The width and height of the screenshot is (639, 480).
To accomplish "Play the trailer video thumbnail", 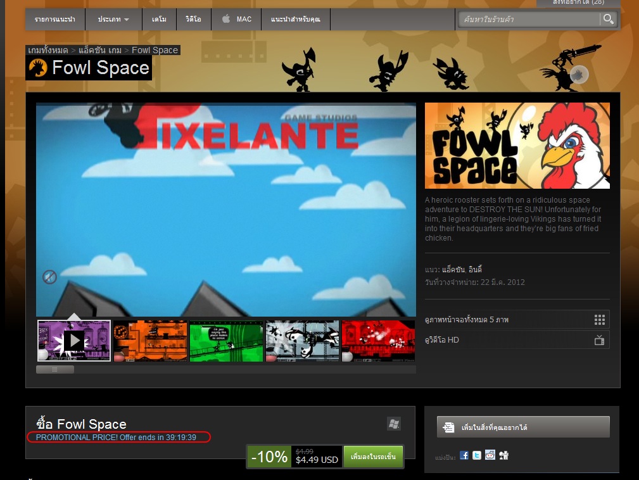I will 74,341.
